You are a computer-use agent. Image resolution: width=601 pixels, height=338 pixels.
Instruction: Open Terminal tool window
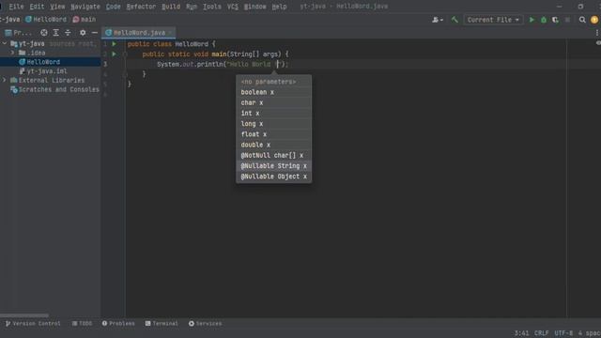[x=162, y=323]
